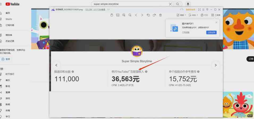Screen dimensions: 254x119
Task: Click the YouTube search magnifier button
Action: point(178,4)
